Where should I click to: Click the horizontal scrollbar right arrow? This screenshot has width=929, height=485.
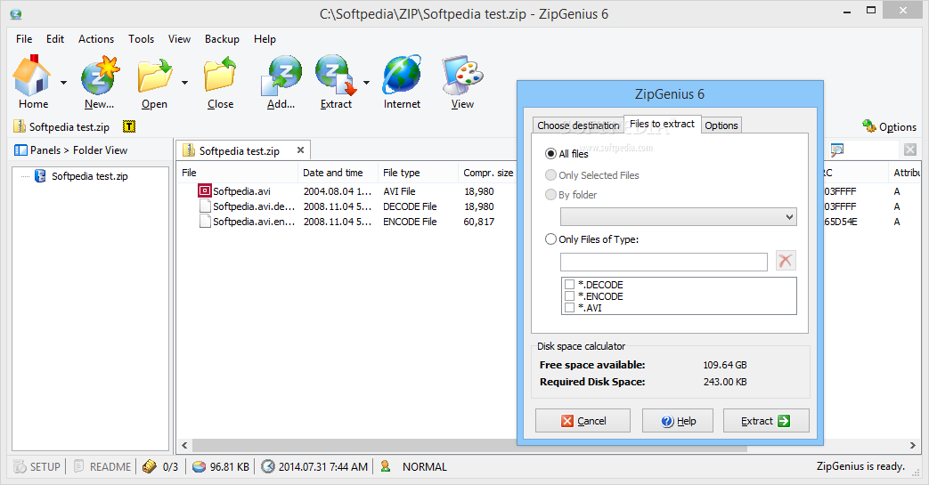coord(912,445)
